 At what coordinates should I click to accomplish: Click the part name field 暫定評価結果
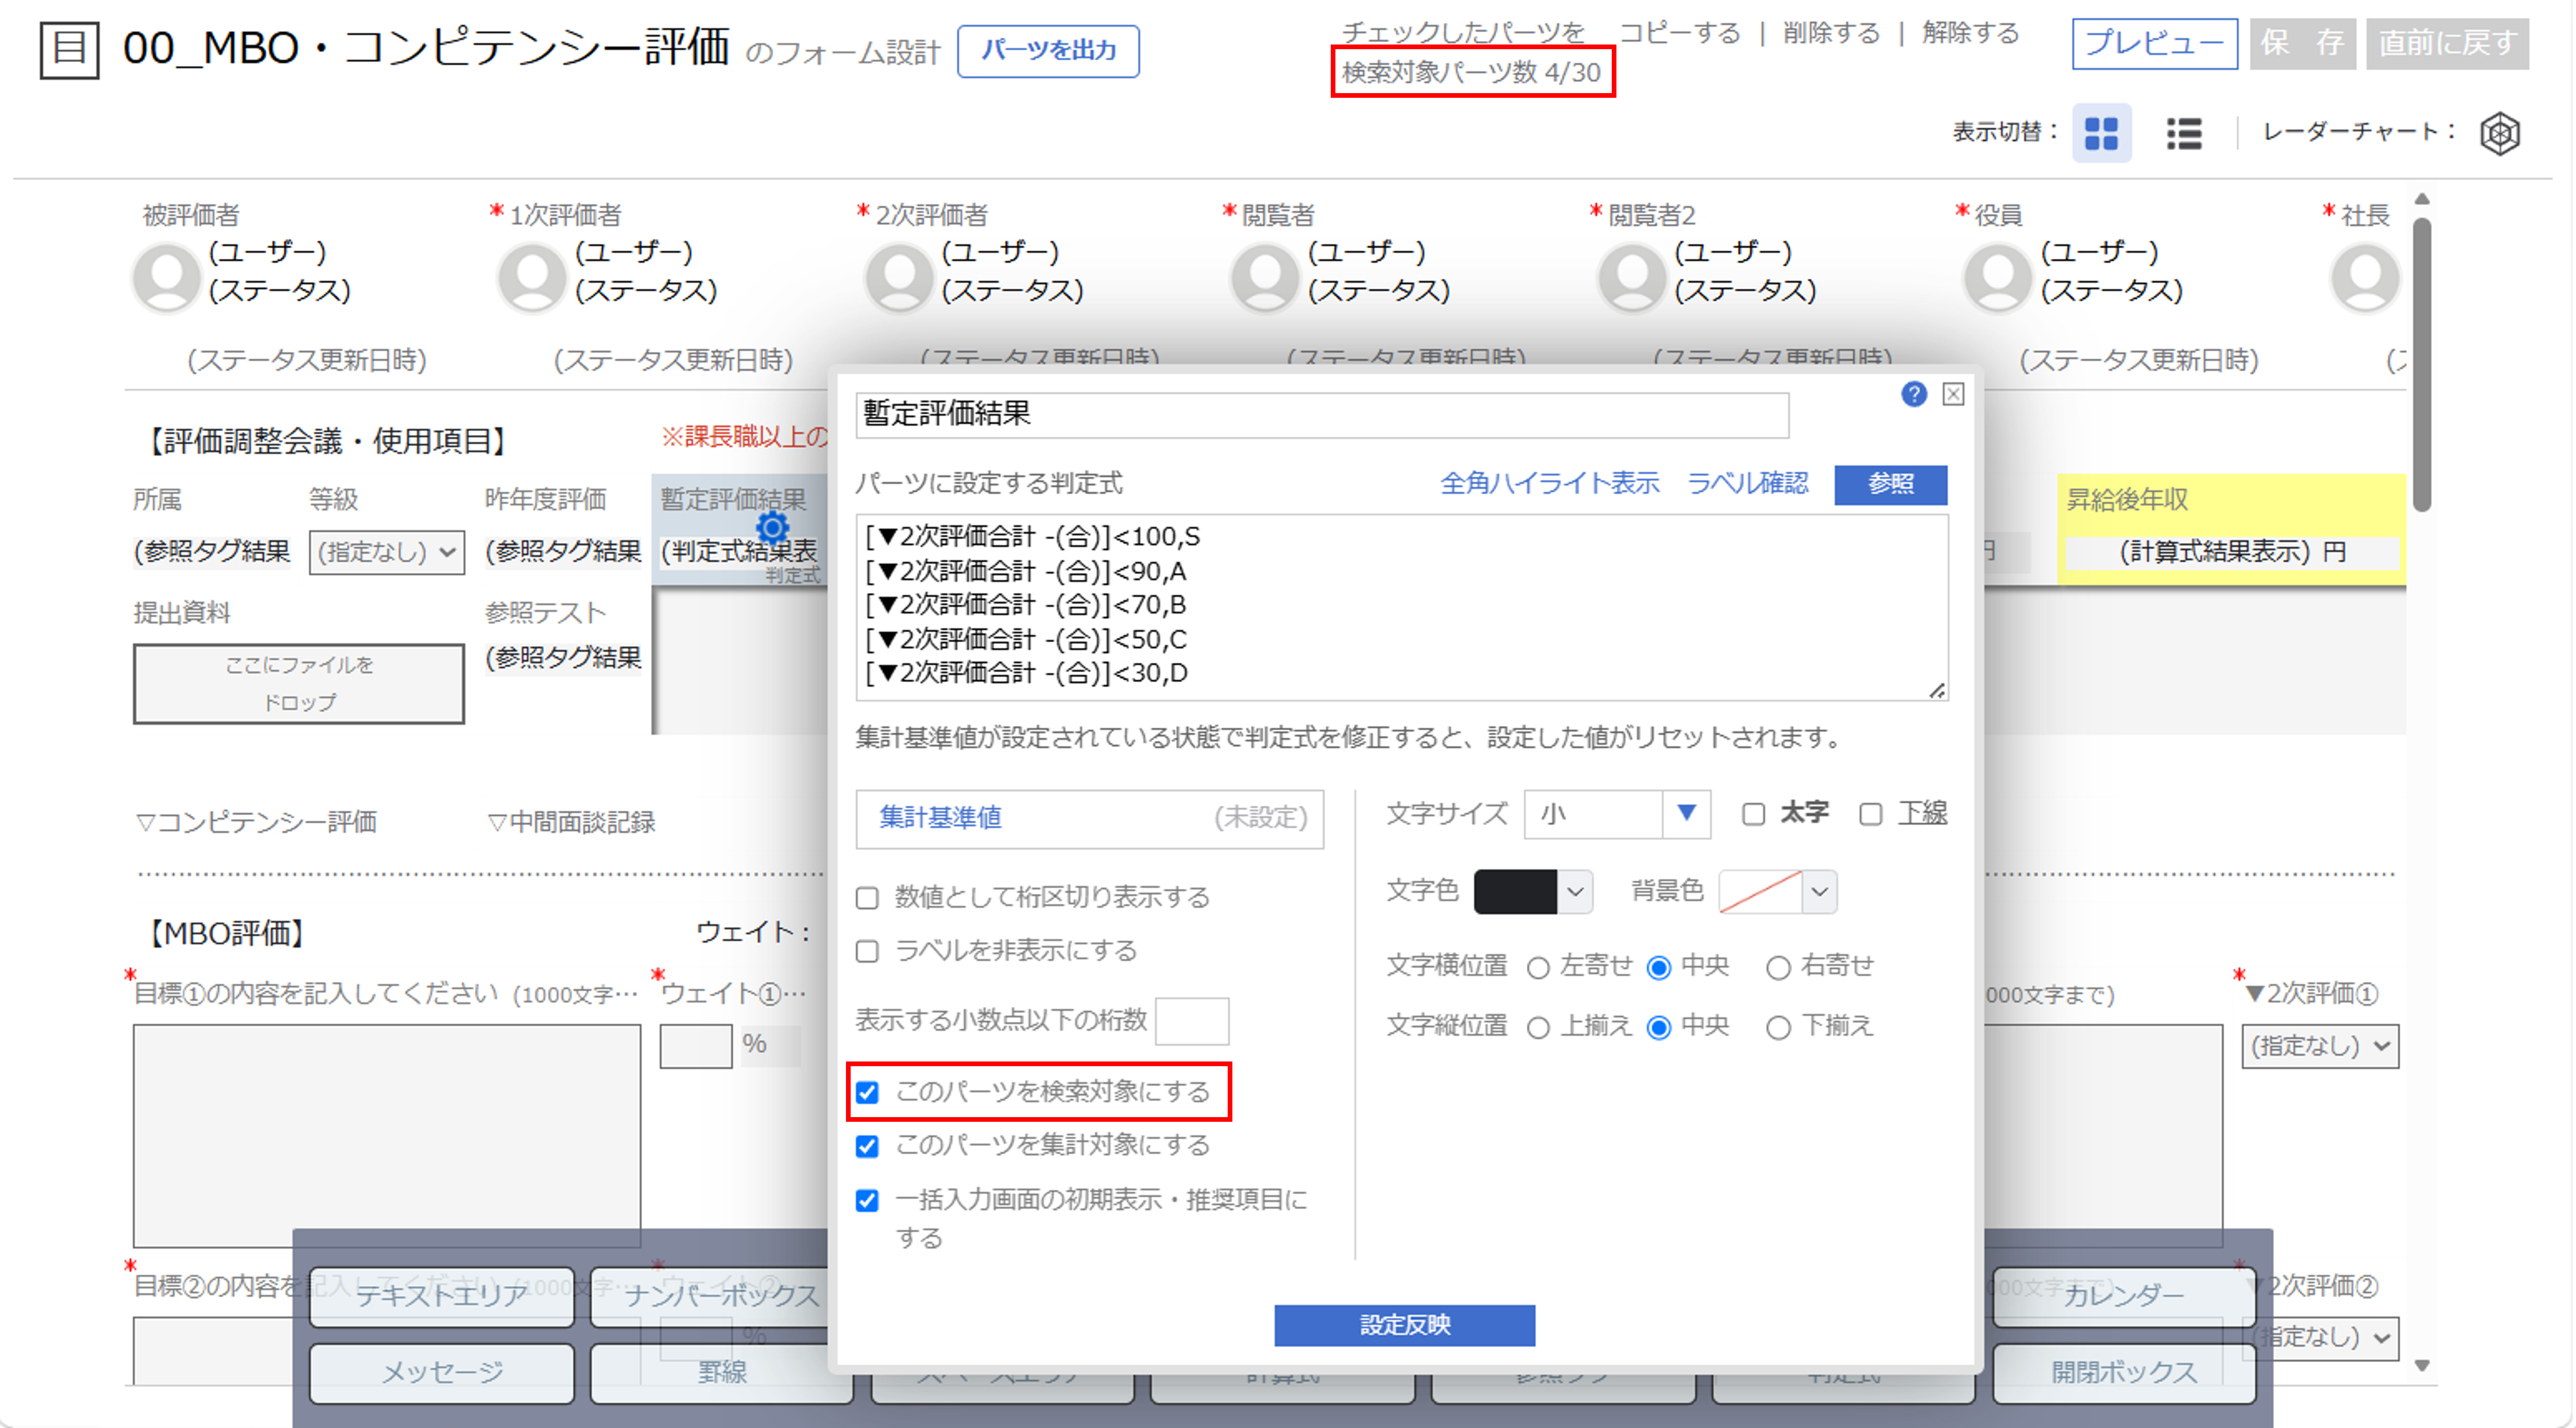click(x=1322, y=414)
